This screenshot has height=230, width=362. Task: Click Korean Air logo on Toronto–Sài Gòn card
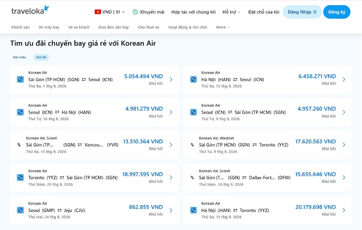(20, 178)
